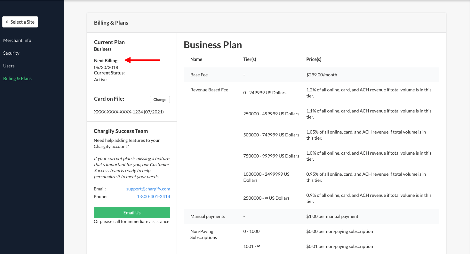Click the back chevron in Select a Site
Viewport: 470px width, 254px height.
tap(7, 22)
